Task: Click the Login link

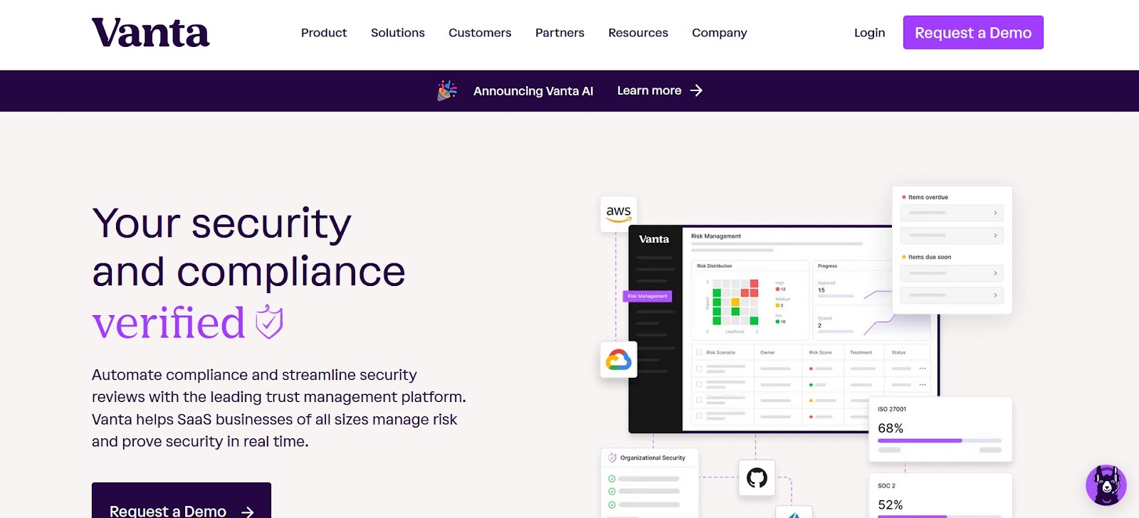Action: [x=869, y=33]
